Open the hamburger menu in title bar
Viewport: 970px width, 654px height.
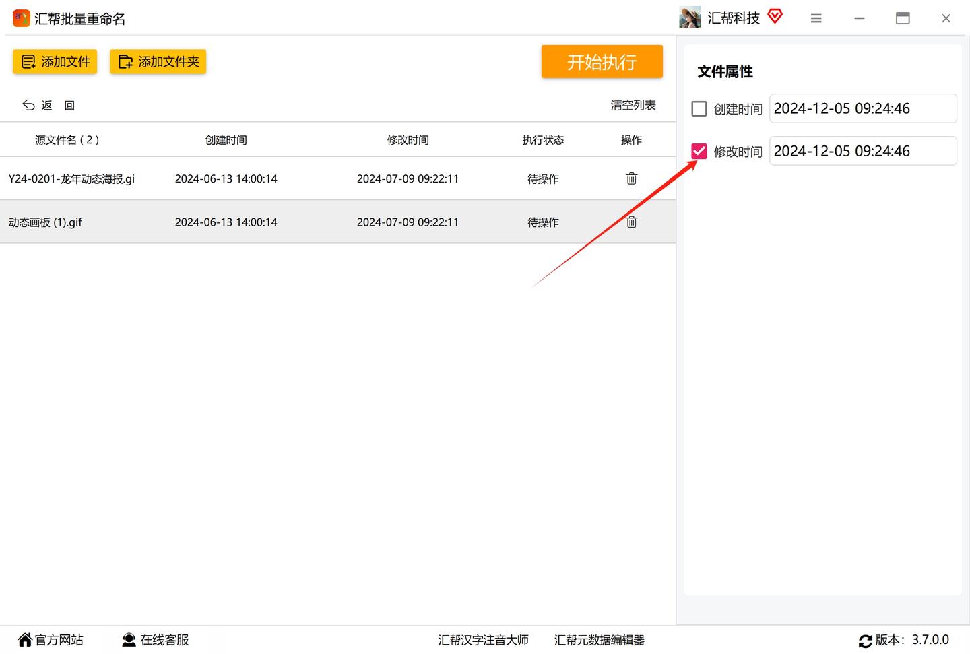pyautogui.click(x=816, y=18)
